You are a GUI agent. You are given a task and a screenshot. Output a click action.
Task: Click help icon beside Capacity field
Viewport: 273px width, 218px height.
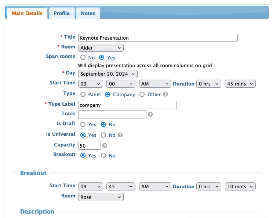[x=105, y=146]
